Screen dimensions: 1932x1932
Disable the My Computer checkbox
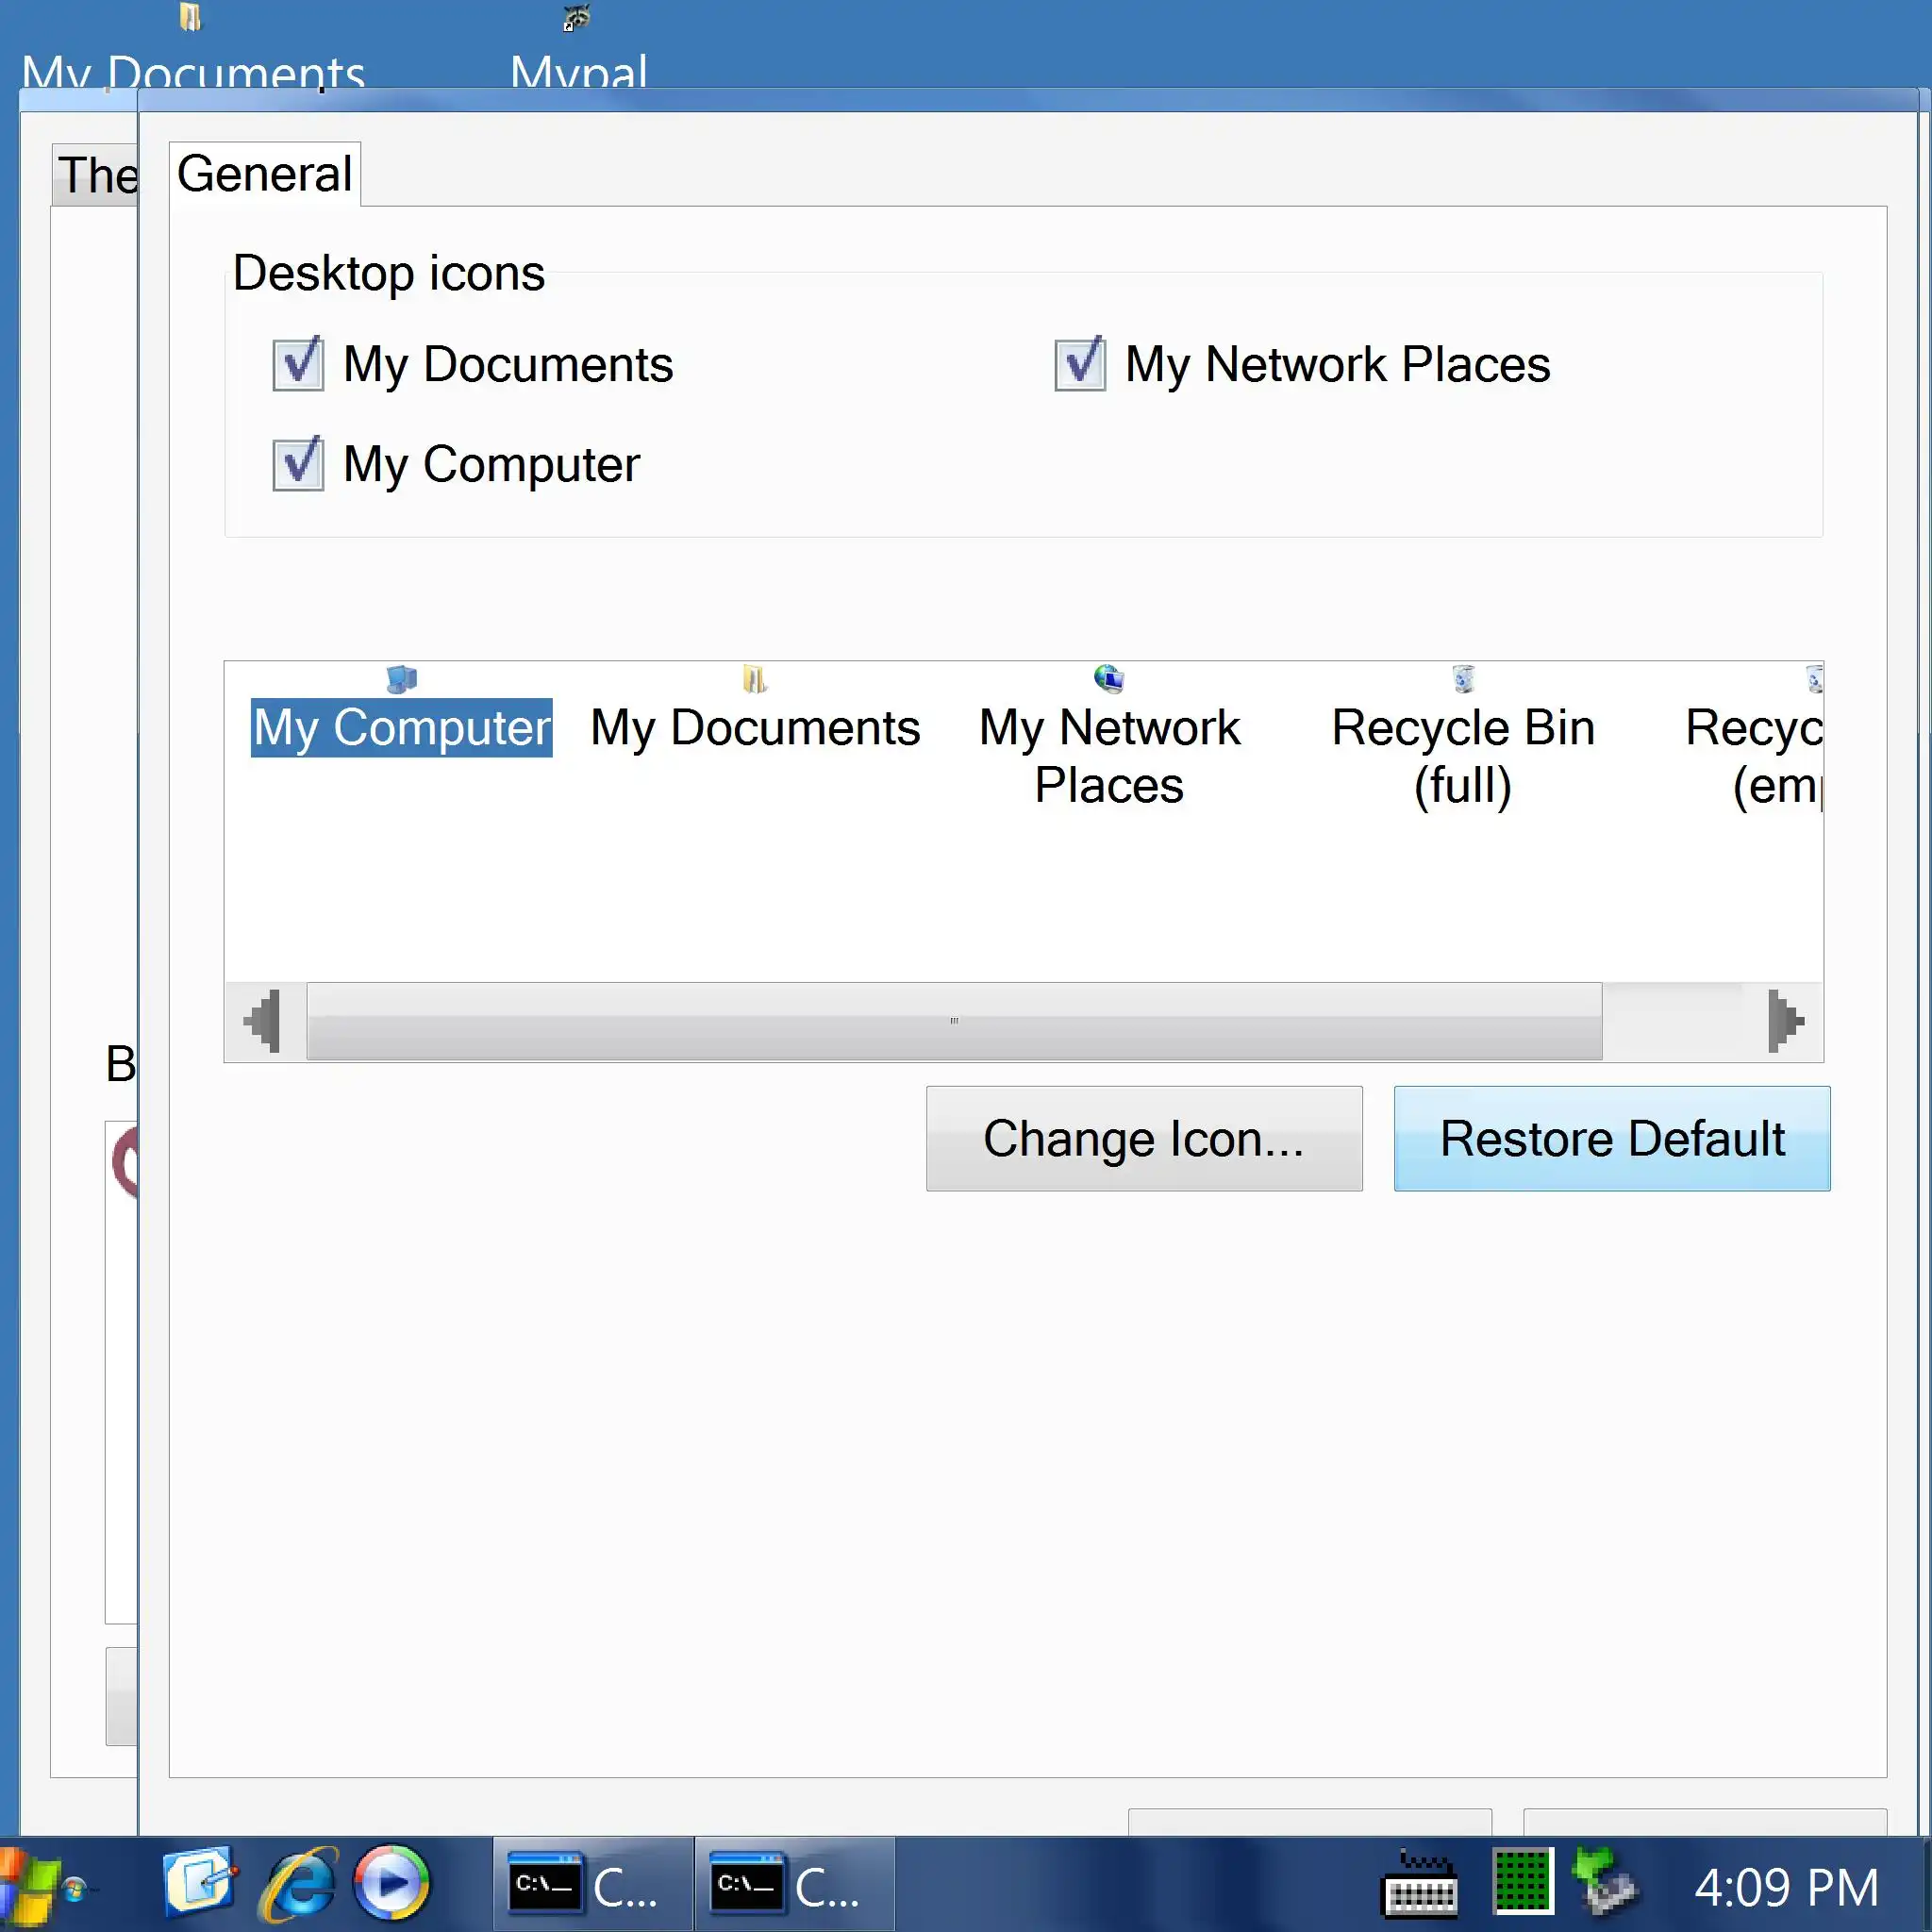(298, 464)
